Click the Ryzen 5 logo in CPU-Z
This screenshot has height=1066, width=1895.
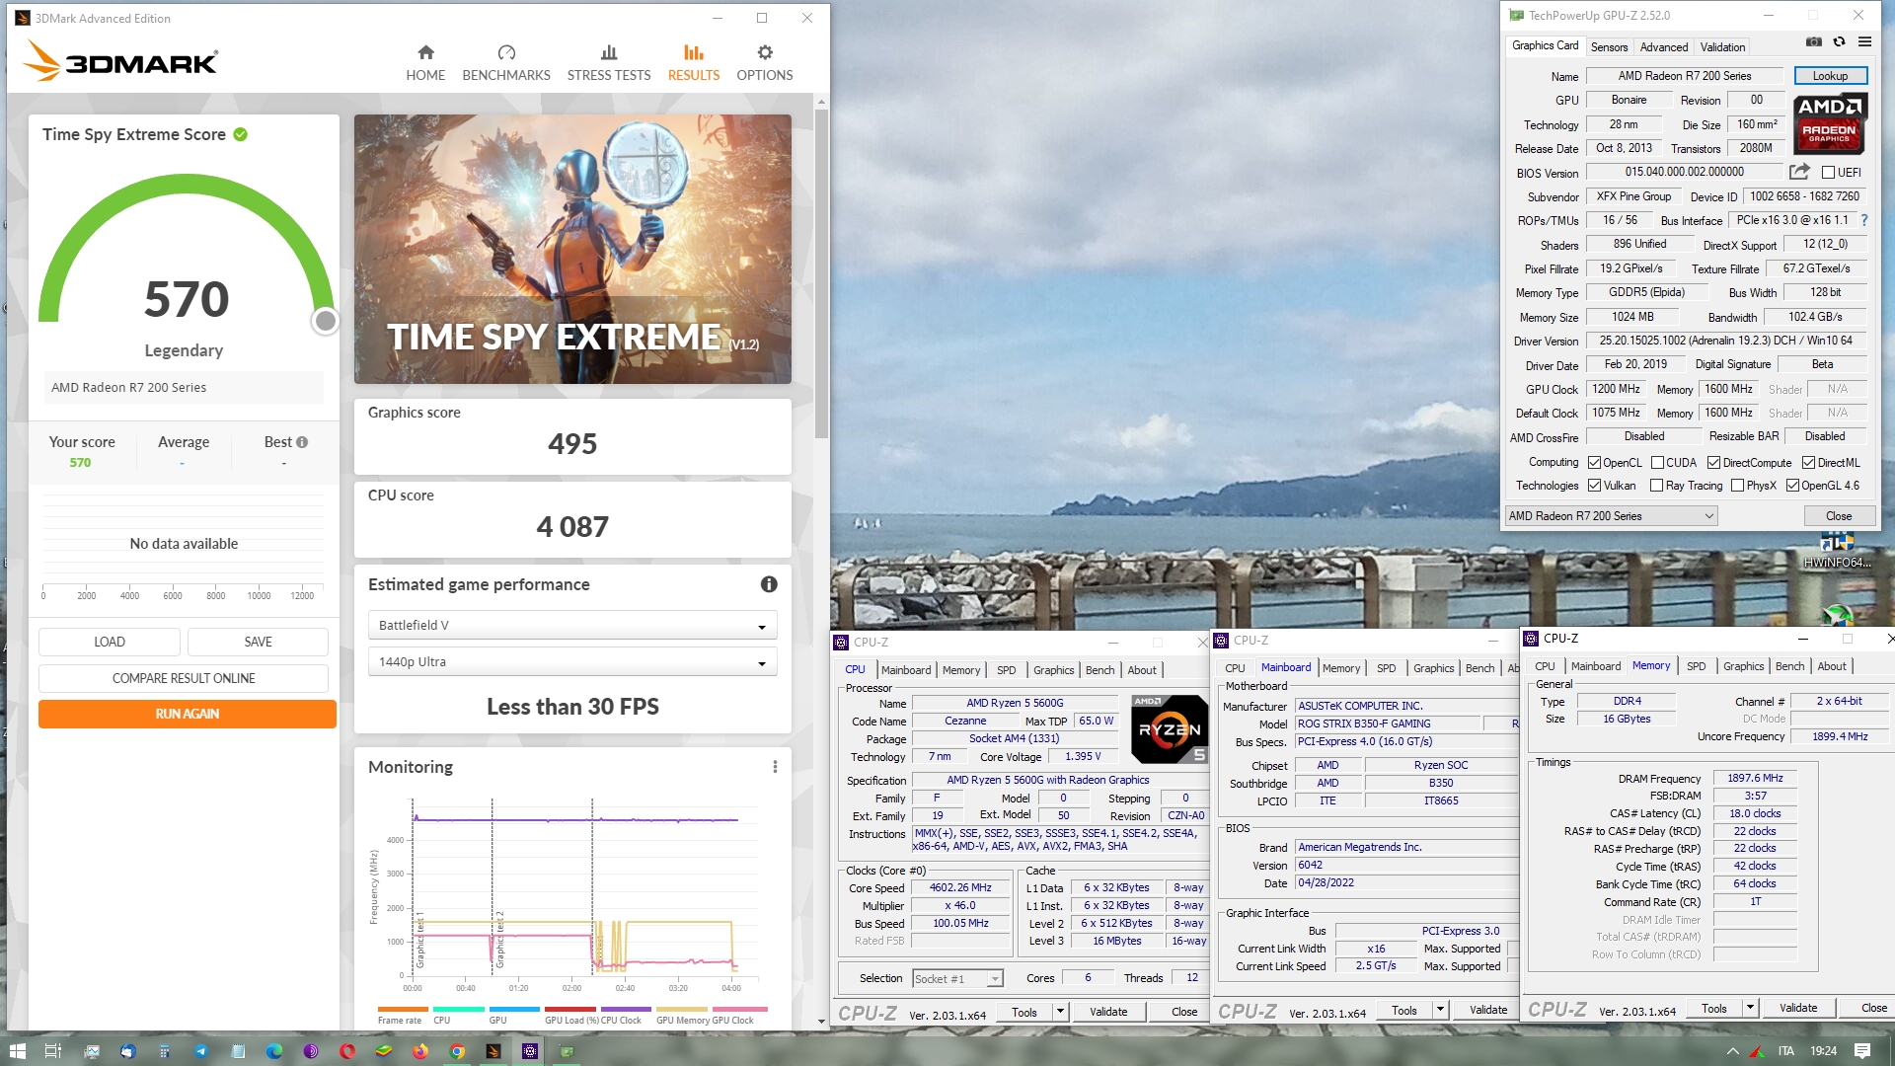(x=1169, y=729)
